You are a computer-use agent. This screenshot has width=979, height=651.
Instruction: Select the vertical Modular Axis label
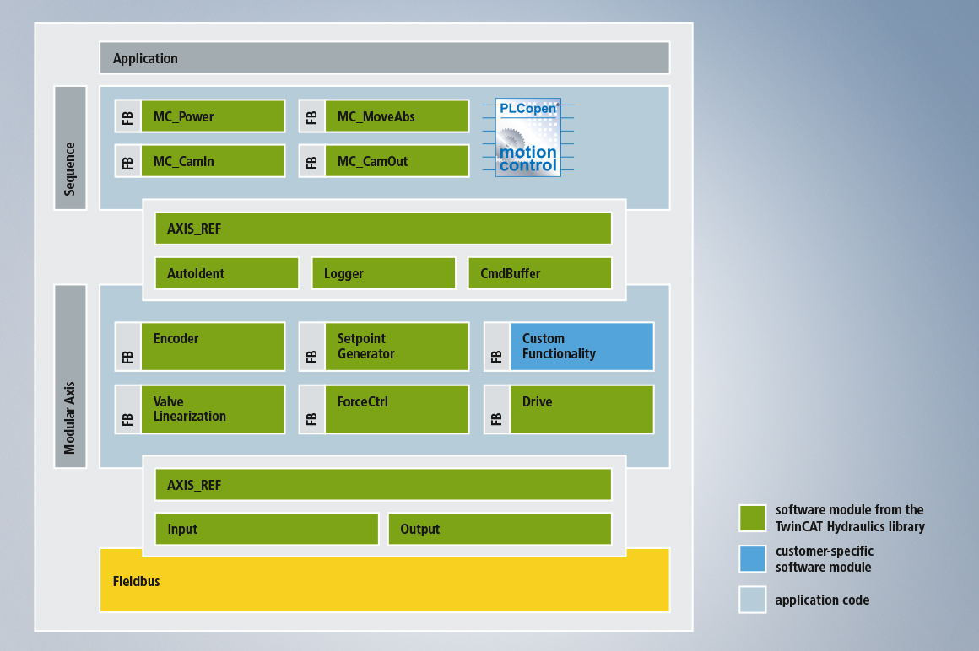coord(70,376)
